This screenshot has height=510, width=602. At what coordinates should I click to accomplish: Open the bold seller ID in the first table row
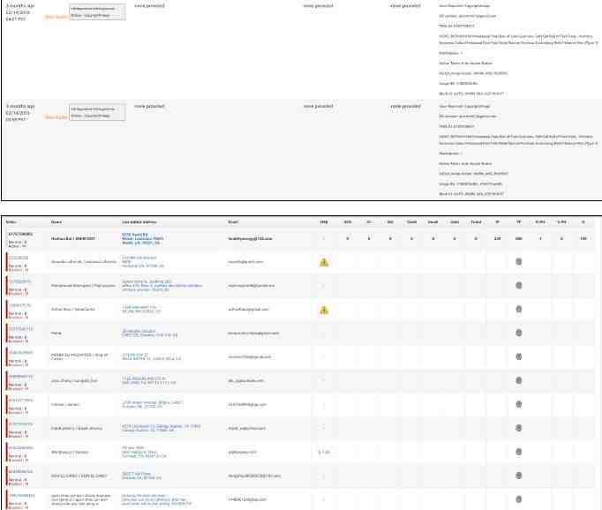pos(19,234)
